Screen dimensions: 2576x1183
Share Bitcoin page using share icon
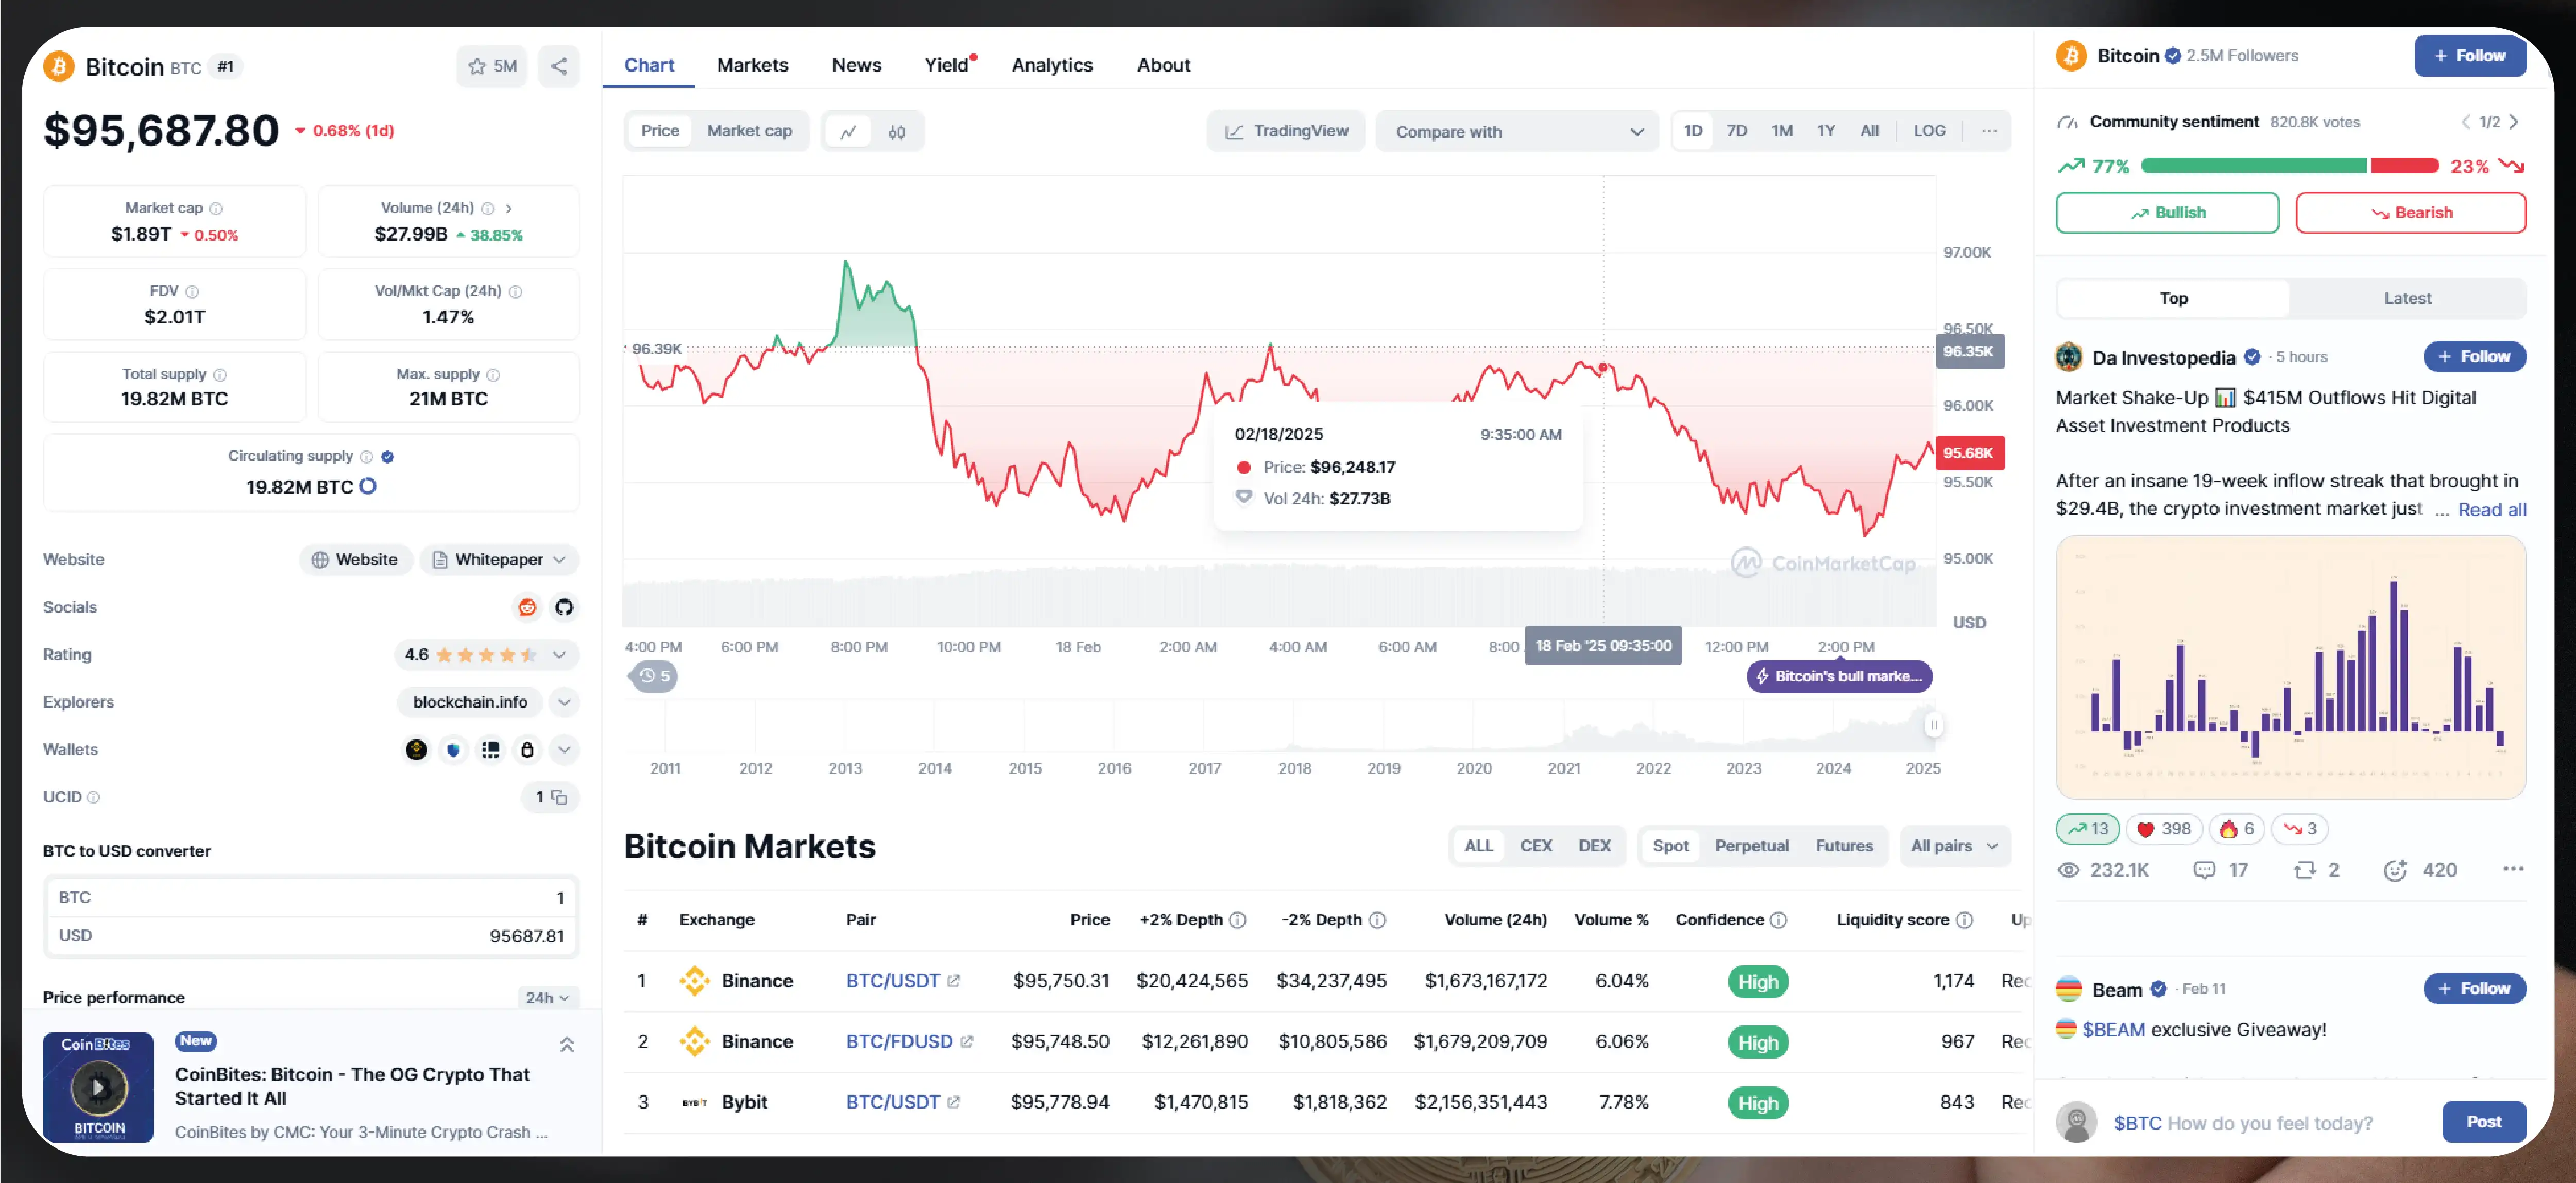(559, 66)
